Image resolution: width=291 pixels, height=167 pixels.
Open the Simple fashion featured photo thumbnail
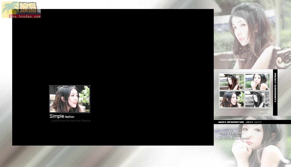(x=70, y=99)
